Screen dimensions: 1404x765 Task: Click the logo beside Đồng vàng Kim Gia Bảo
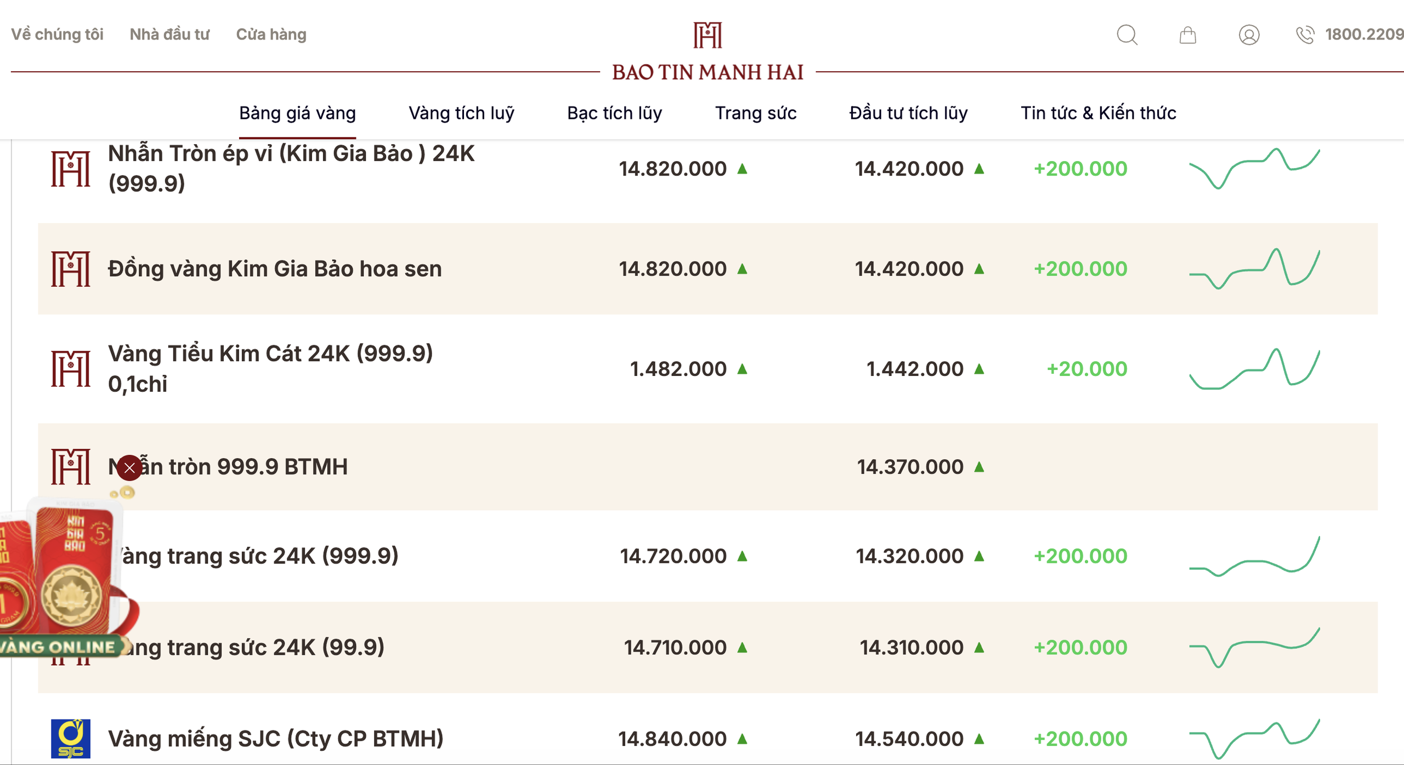tap(71, 269)
